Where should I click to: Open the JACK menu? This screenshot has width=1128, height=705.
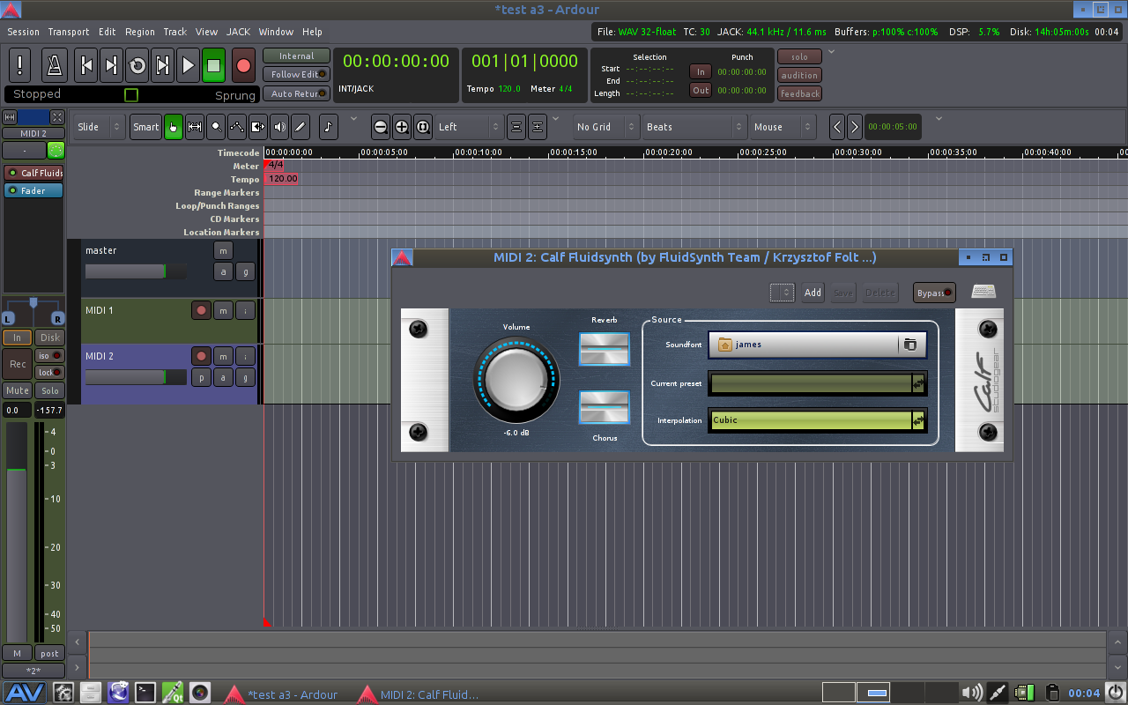point(238,32)
